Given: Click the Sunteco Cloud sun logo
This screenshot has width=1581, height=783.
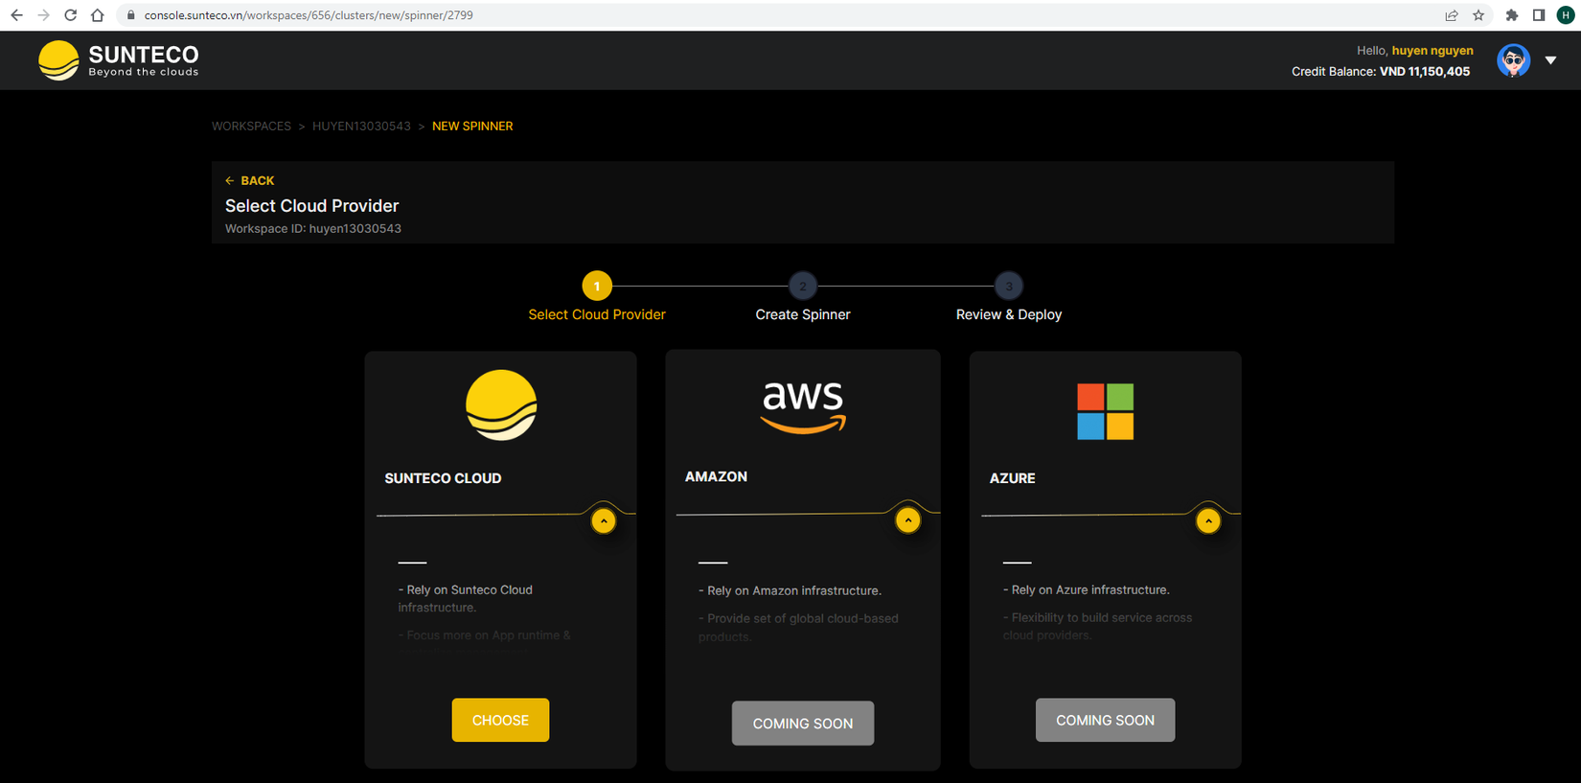Looking at the screenshot, I should click(x=501, y=405).
